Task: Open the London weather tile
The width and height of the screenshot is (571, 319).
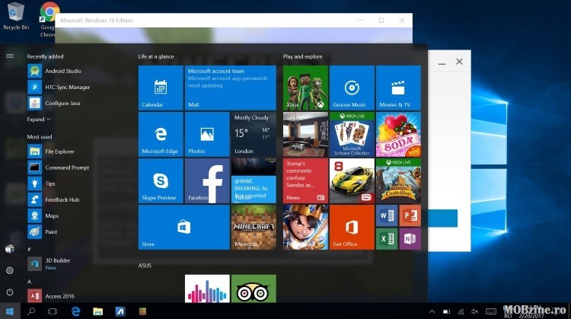Action: (254, 134)
